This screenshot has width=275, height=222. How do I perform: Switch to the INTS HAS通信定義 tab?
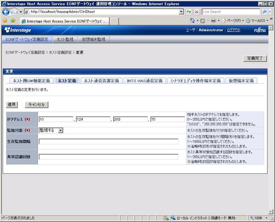click(x=145, y=81)
